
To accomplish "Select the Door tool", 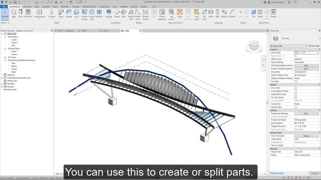I will (21, 13).
